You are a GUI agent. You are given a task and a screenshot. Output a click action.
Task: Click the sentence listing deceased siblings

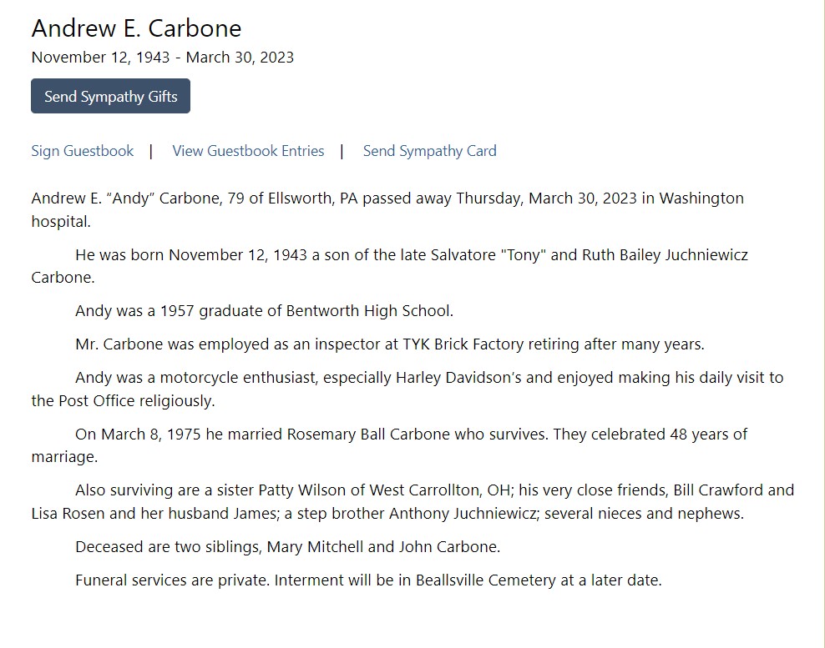(287, 547)
